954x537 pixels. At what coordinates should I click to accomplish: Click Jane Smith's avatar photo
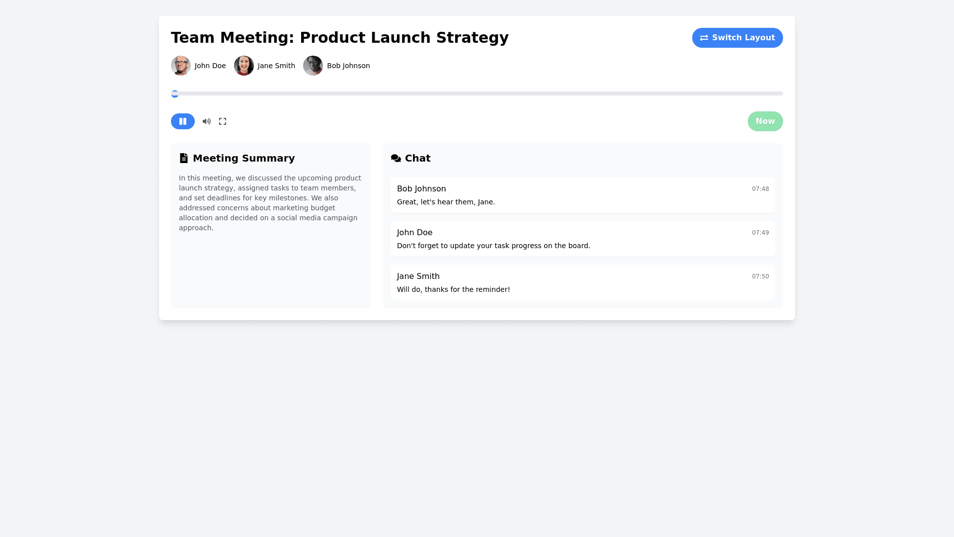(x=244, y=66)
